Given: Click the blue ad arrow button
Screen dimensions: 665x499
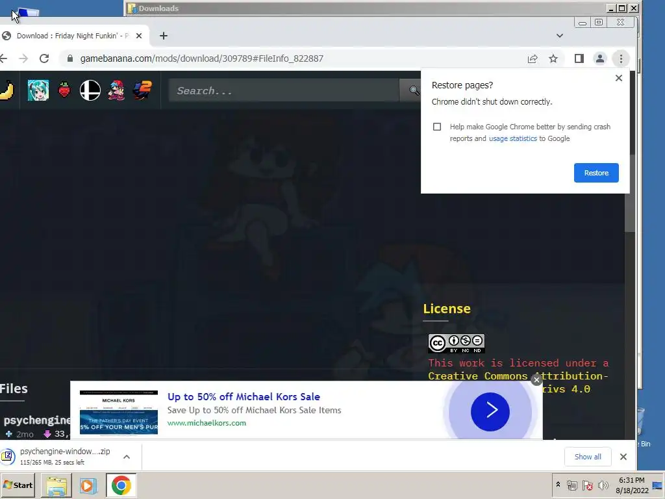Looking at the screenshot, I should tap(490, 411).
